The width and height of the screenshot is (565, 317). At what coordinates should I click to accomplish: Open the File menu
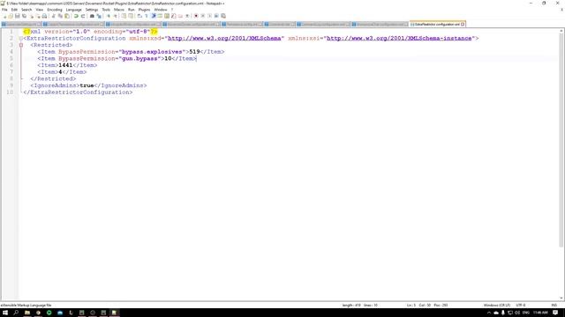[4, 10]
